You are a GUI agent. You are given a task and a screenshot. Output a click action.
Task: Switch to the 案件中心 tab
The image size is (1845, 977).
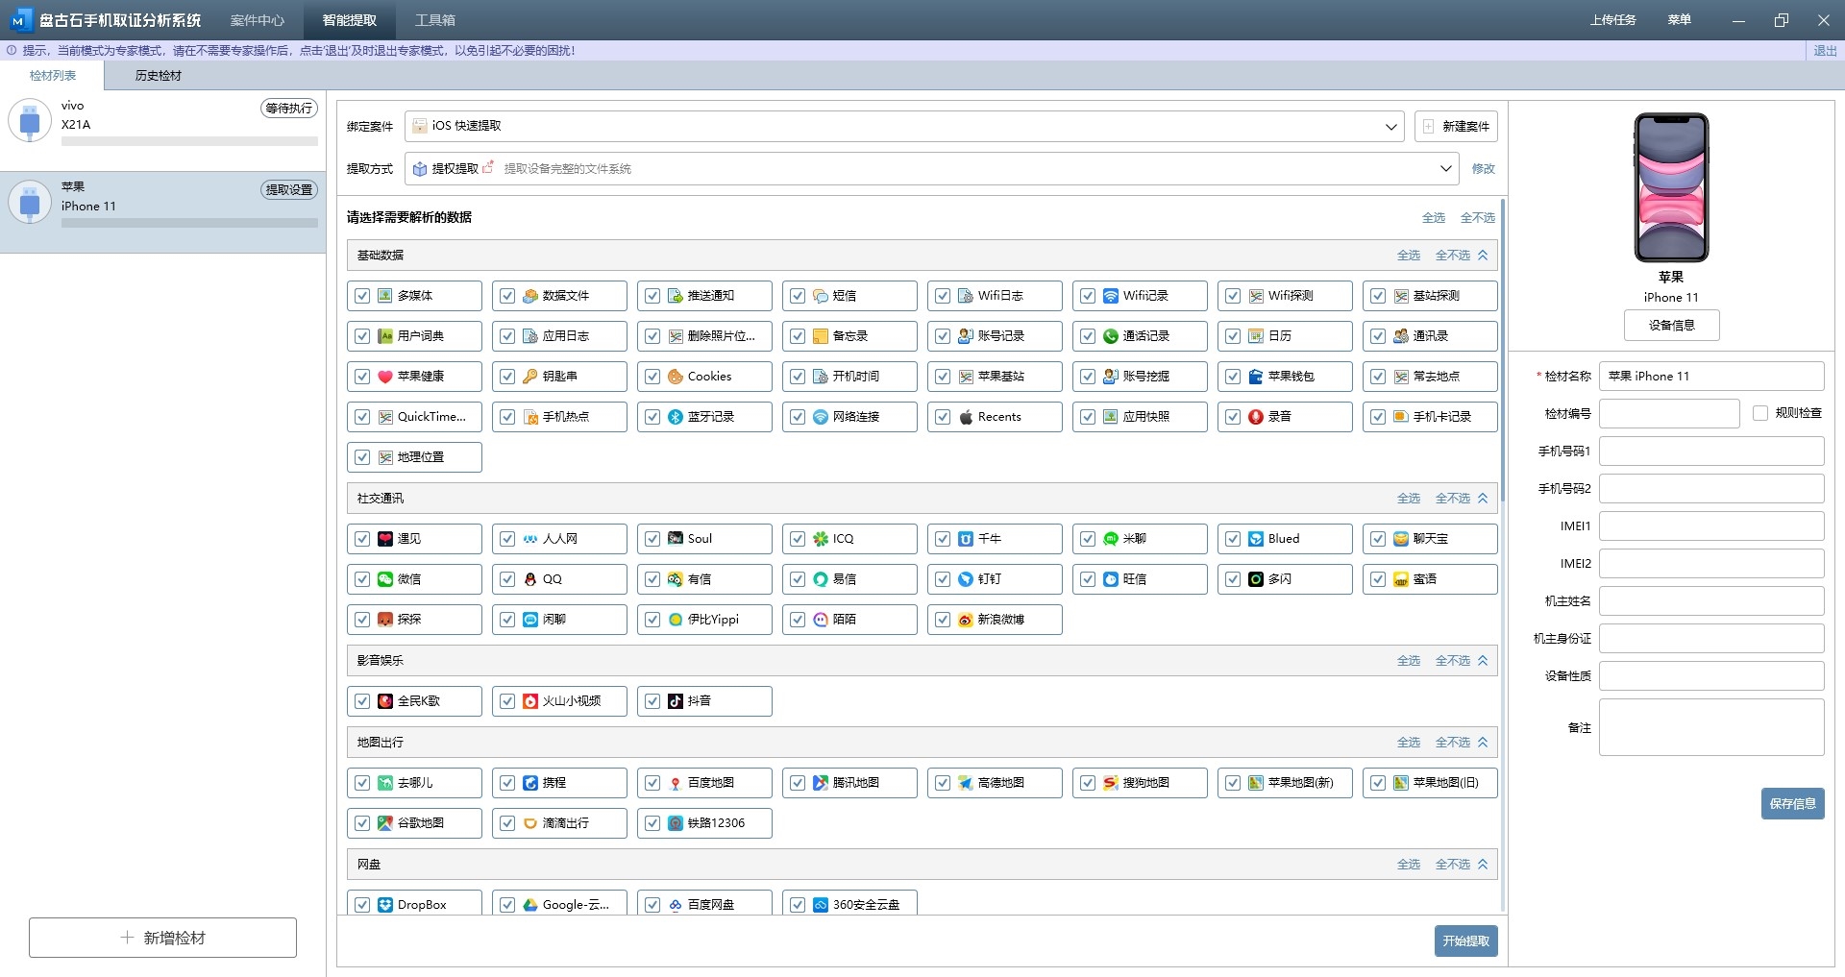coord(258,20)
